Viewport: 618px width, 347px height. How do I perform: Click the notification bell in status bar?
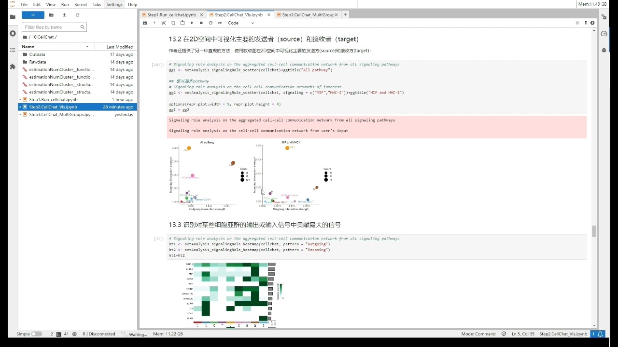601,334
